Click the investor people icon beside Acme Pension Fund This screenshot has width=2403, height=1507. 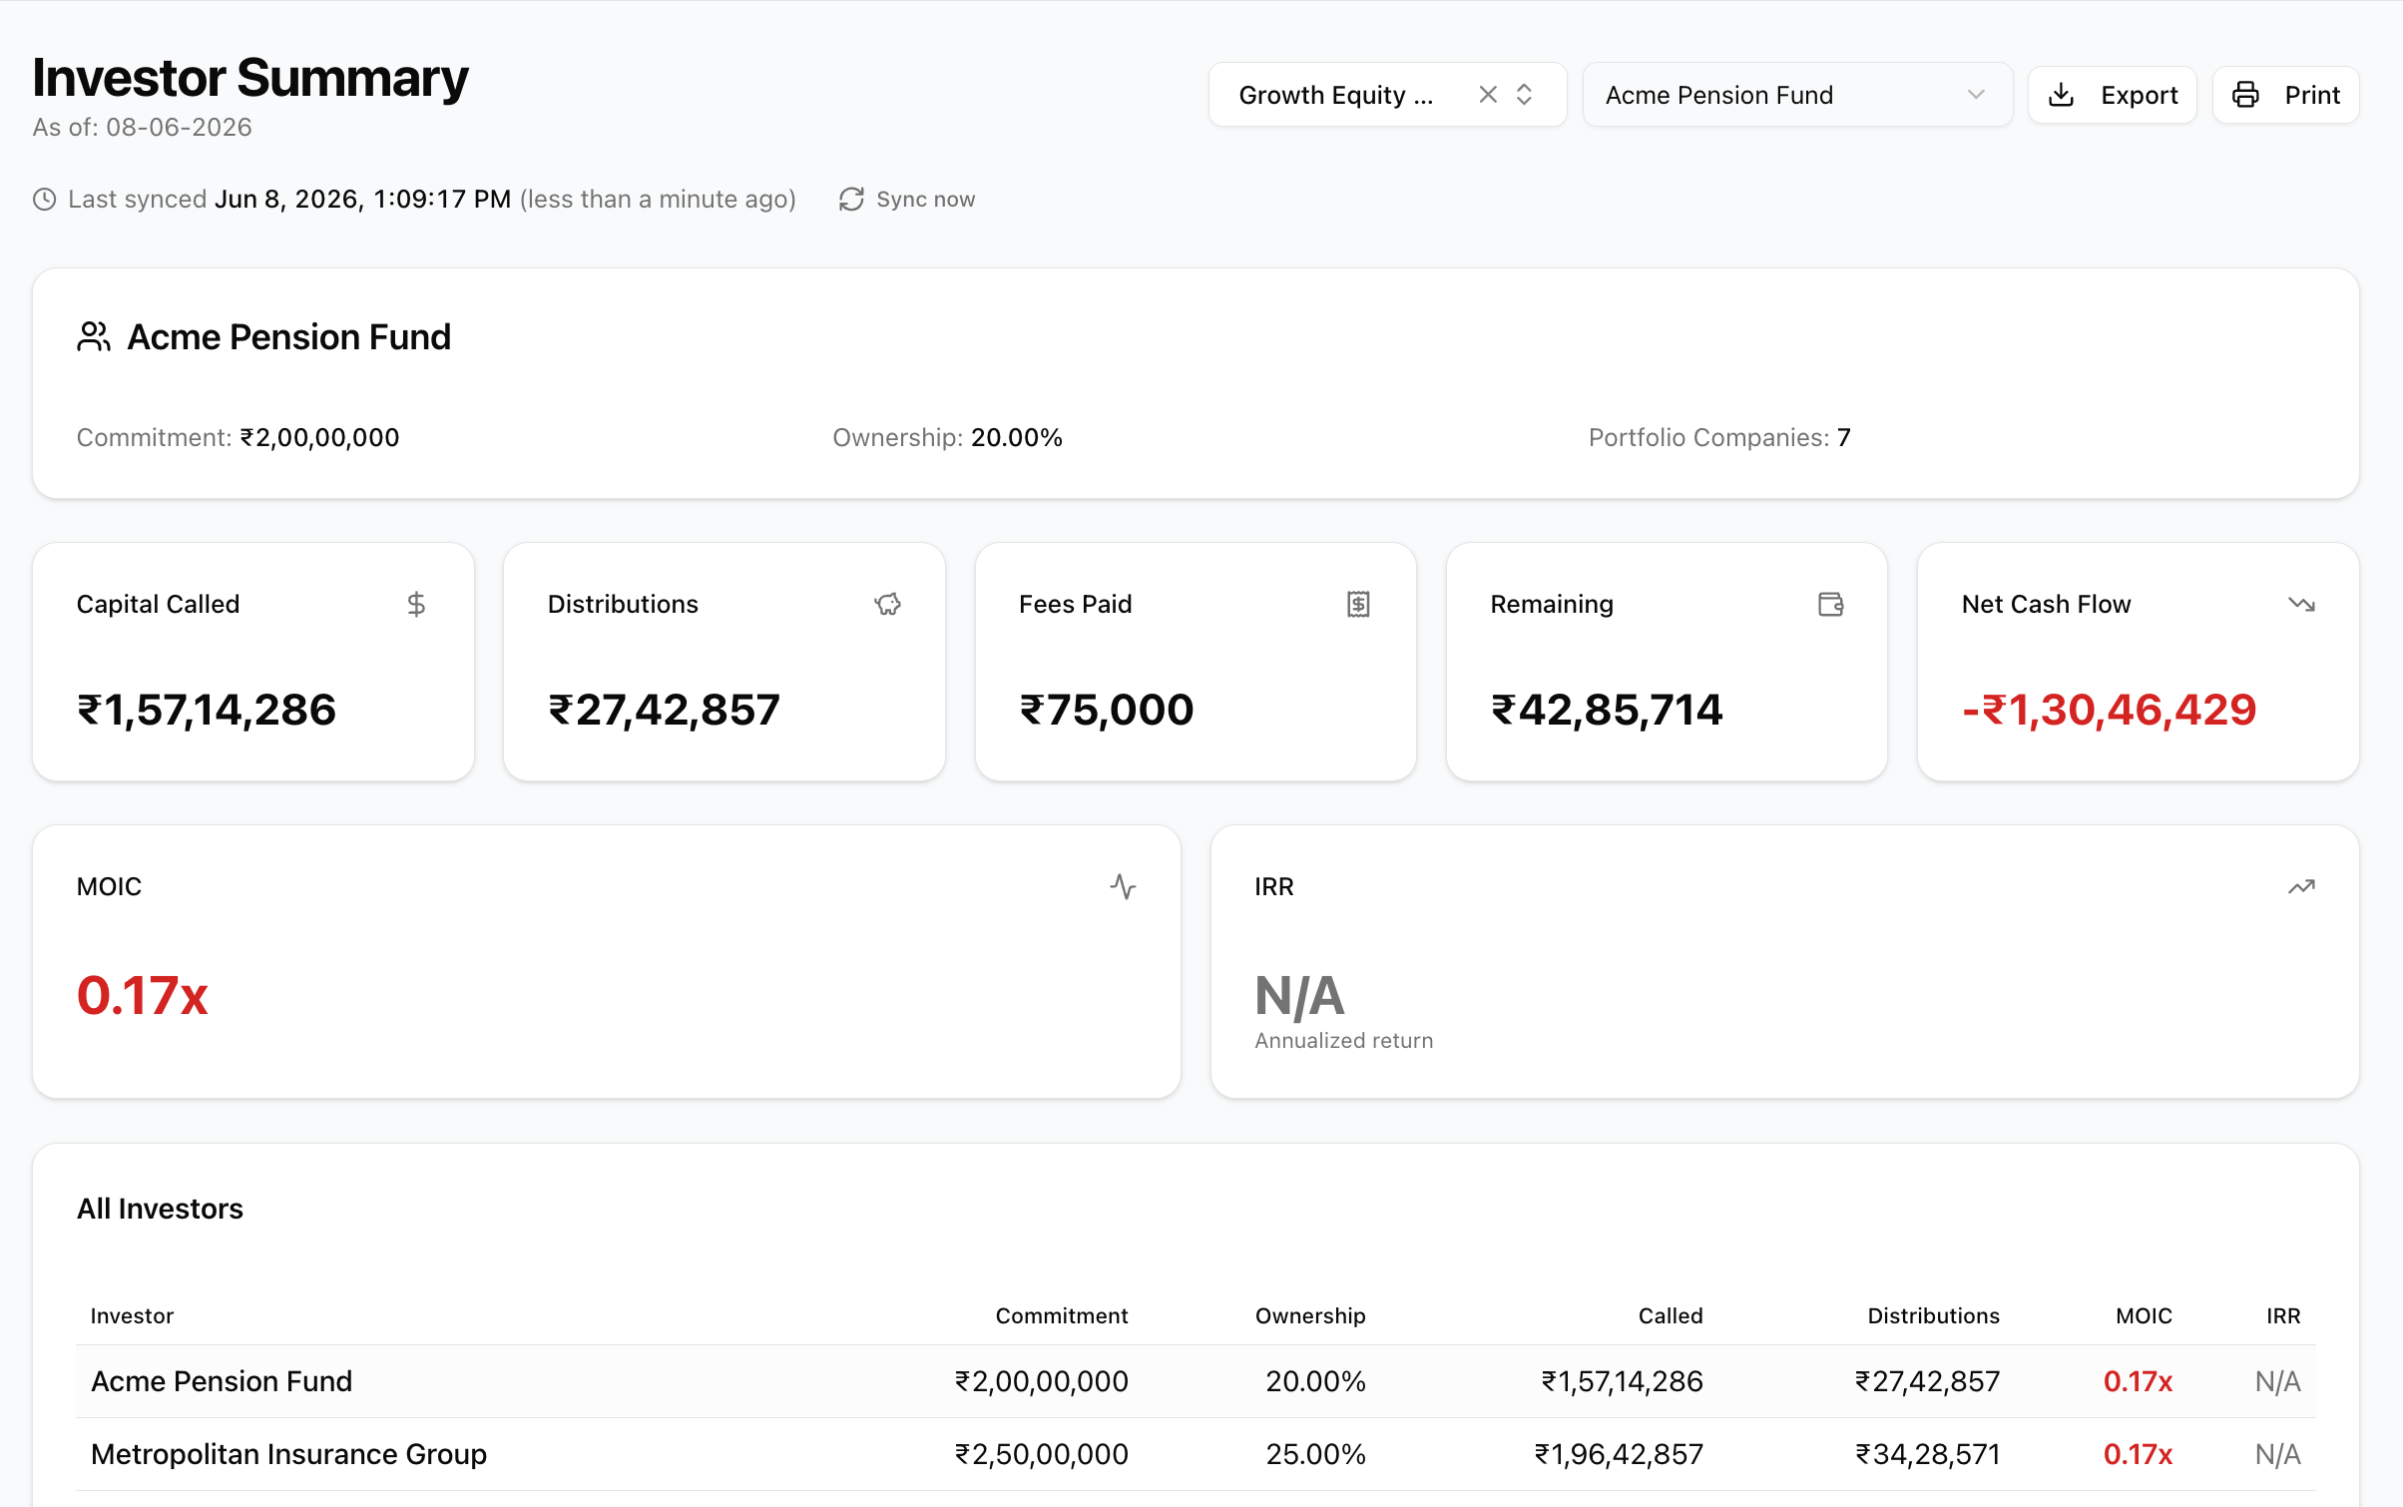coord(94,337)
